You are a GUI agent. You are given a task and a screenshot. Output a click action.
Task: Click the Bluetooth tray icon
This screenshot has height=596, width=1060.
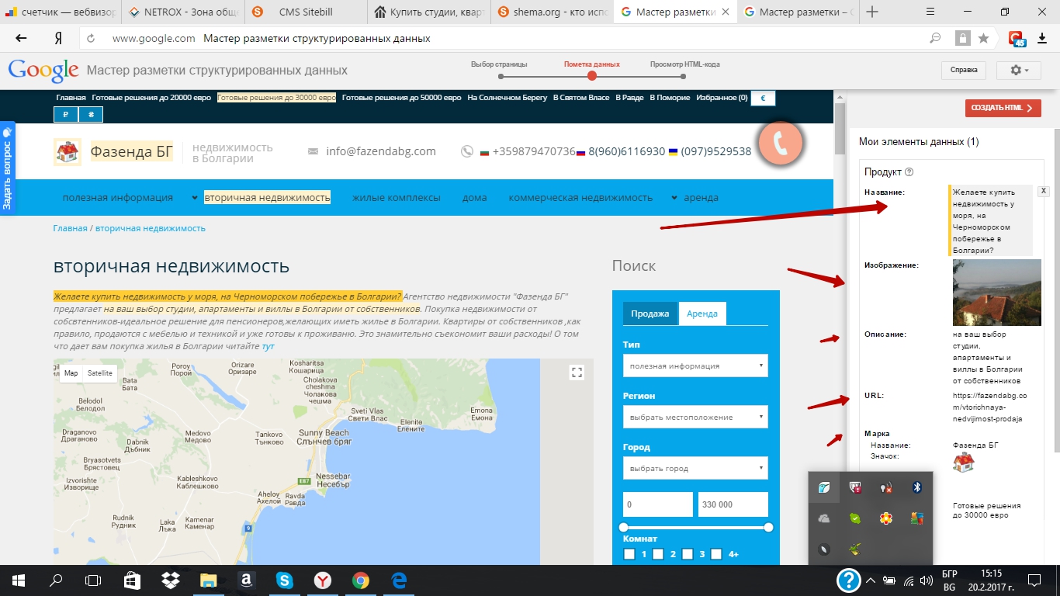point(916,487)
